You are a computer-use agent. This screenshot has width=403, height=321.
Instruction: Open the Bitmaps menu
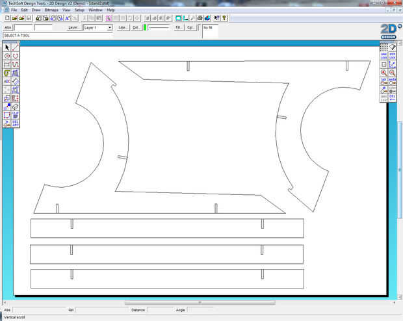click(x=51, y=10)
